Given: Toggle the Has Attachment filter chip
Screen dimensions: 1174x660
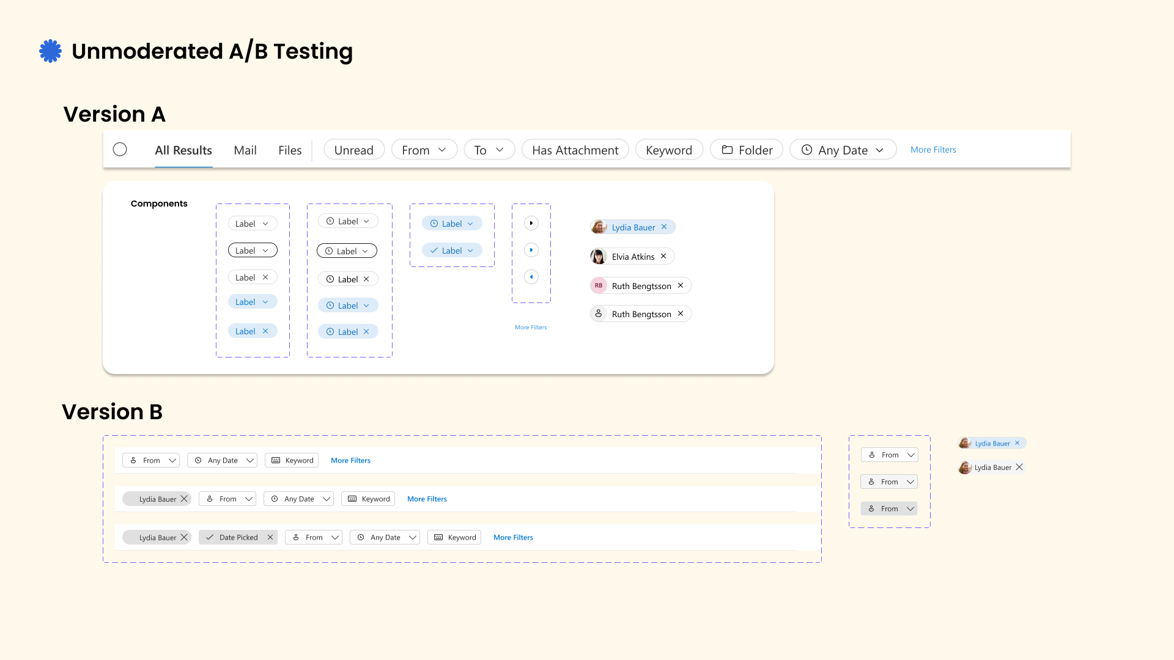Looking at the screenshot, I should tap(575, 150).
